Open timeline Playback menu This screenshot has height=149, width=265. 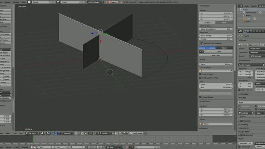(25, 147)
